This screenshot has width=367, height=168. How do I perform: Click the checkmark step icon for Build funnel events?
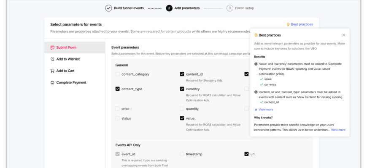point(109,8)
